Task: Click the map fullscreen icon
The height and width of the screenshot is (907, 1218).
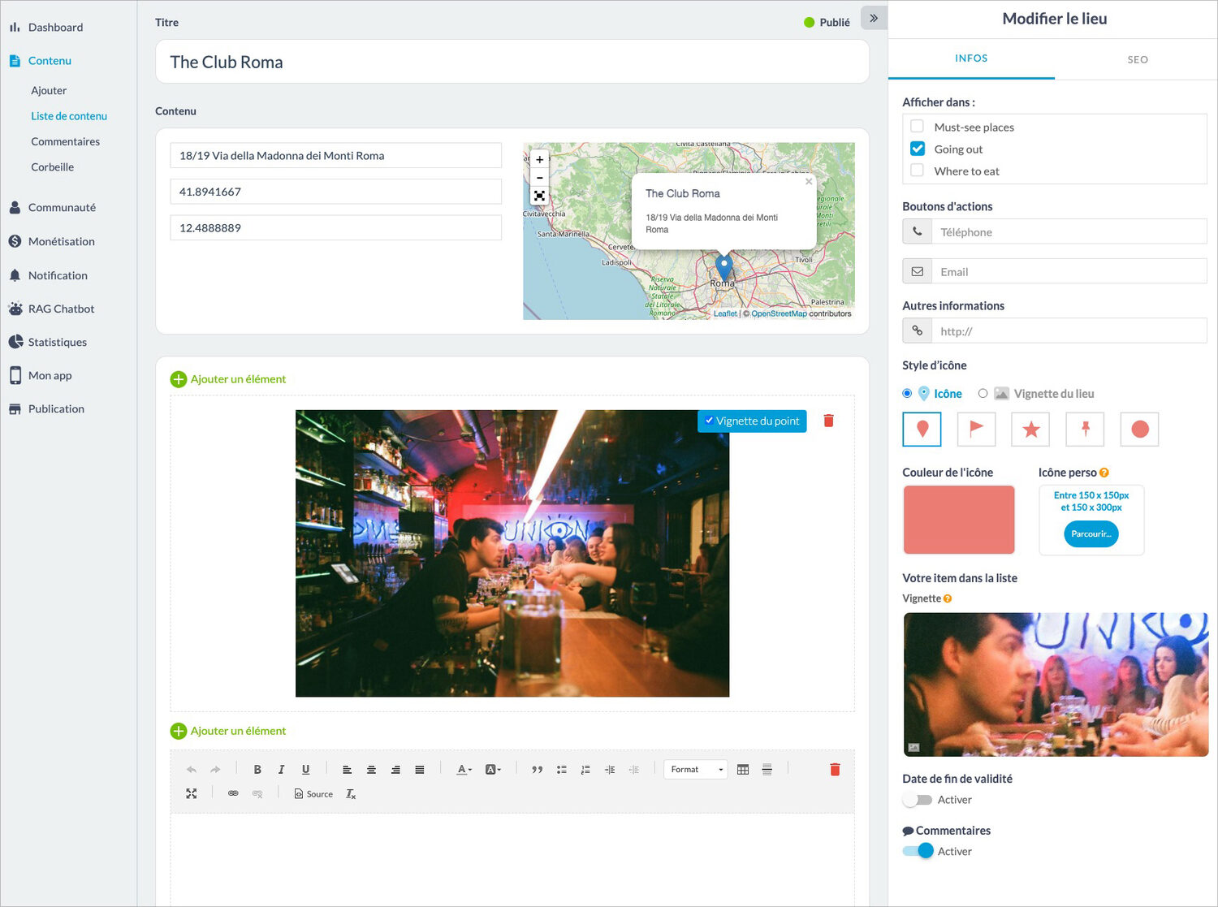Action: (539, 196)
